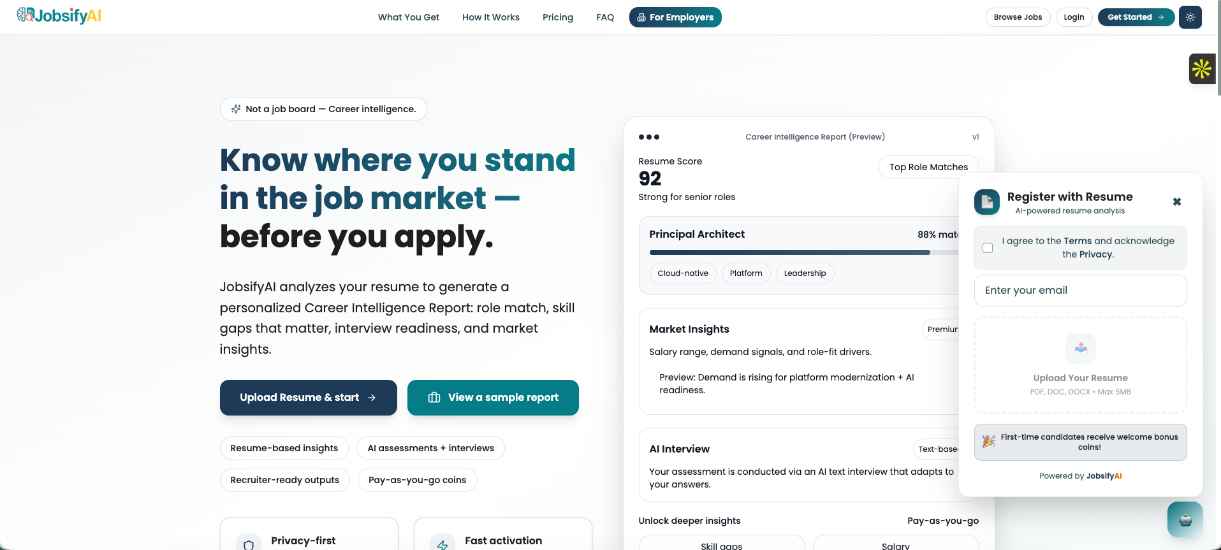The image size is (1221, 550).
Task: Click the For Employers button
Action: click(x=675, y=17)
